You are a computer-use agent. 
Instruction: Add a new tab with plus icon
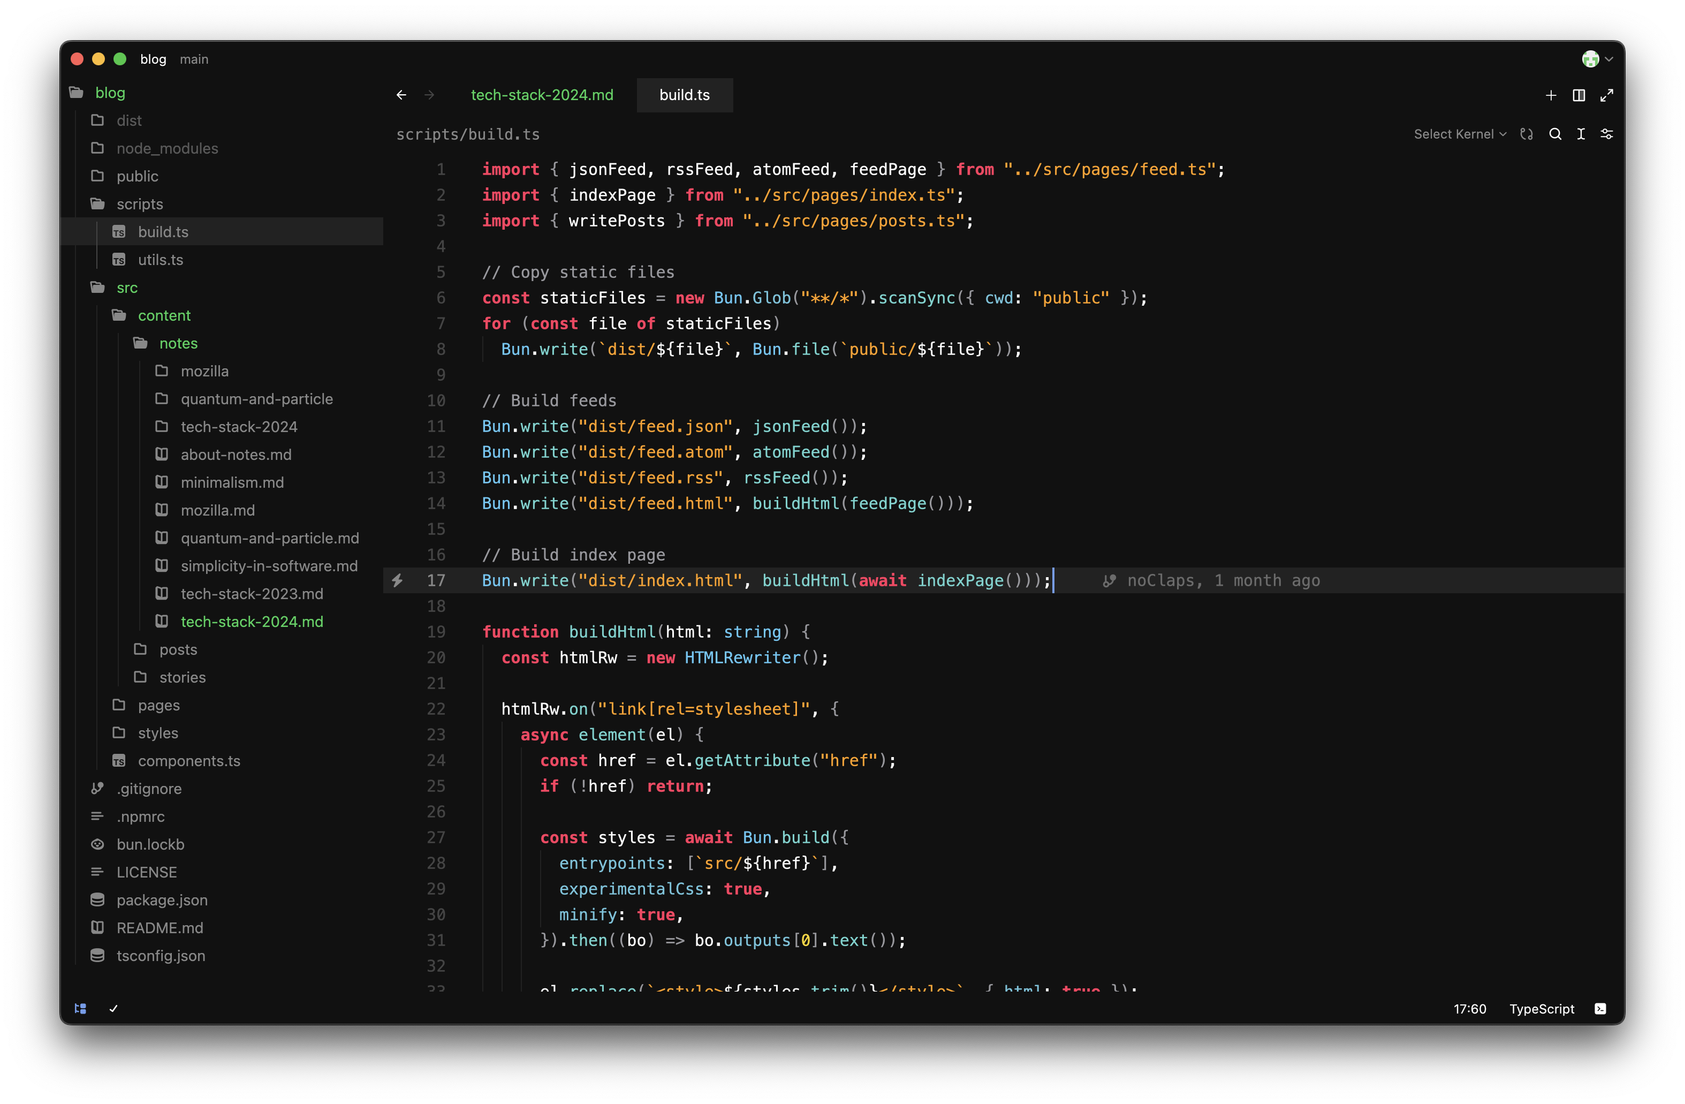point(1551,95)
